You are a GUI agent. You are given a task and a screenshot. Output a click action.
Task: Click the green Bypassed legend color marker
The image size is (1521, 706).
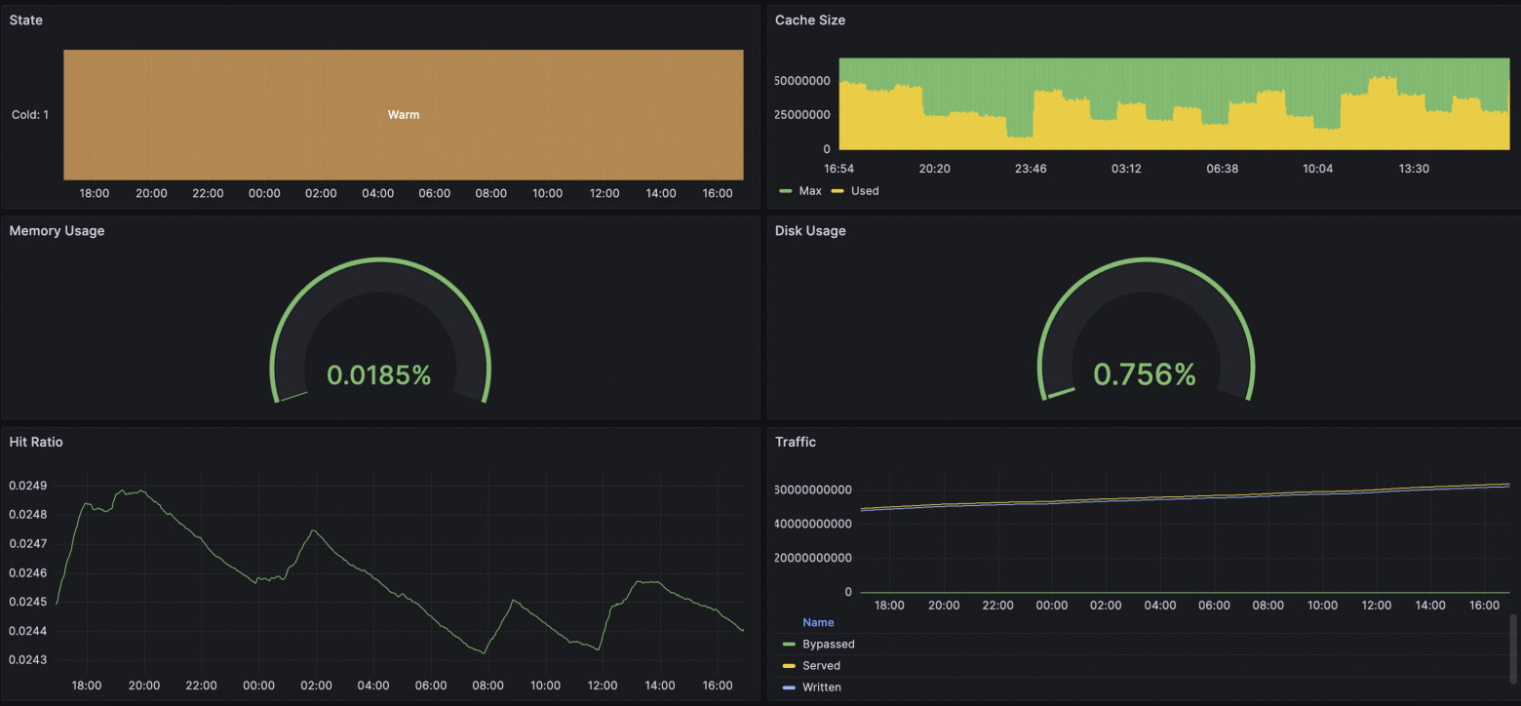click(x=789, y=645)
